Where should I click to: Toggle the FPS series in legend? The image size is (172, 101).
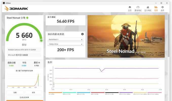tap(55, 93)
